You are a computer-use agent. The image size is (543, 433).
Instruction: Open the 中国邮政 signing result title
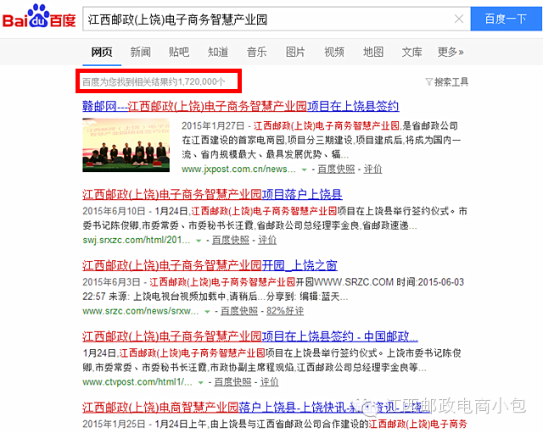coord(250,336)
